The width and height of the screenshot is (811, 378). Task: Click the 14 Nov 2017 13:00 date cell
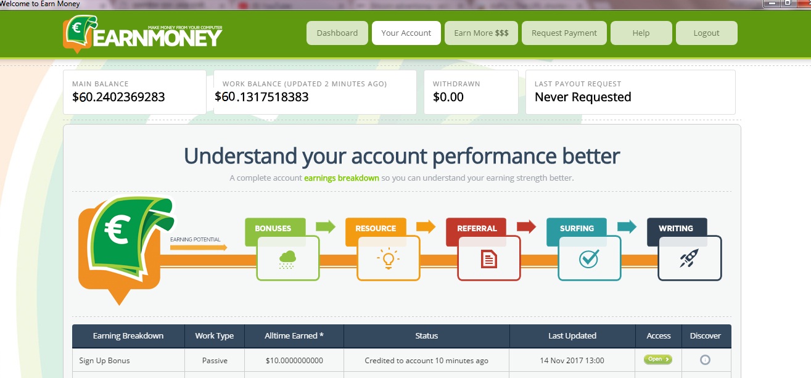coord(572,361)
